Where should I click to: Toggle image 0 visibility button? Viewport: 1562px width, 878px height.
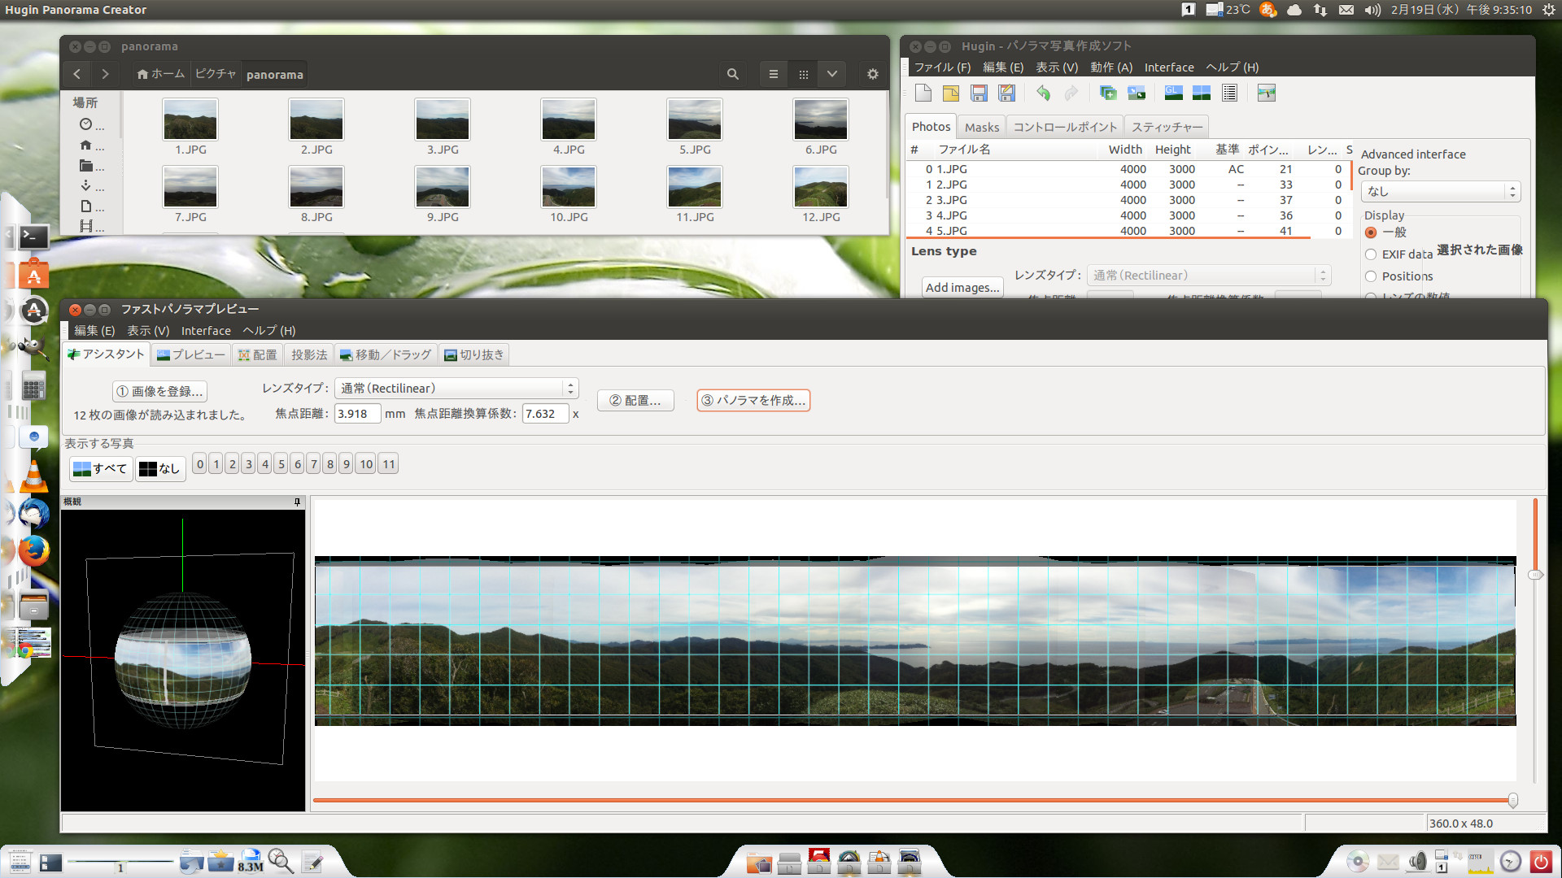[200, 464]
